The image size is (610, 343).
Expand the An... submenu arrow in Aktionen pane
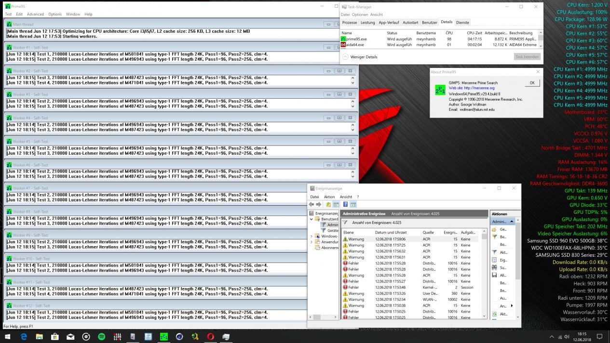click(512, 305)
